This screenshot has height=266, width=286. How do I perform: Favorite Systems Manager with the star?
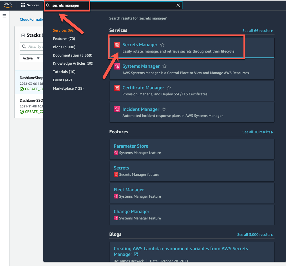(x=164, y=66)
